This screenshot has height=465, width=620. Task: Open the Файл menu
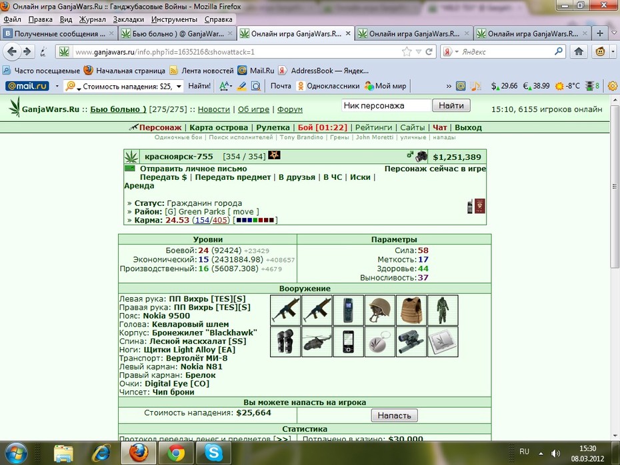coord(12,19)
